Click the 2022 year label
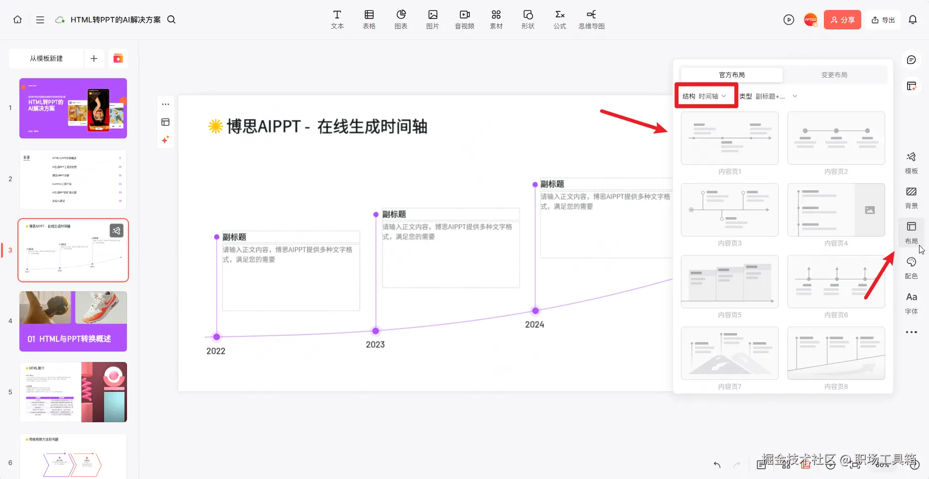 coord(216,351)
